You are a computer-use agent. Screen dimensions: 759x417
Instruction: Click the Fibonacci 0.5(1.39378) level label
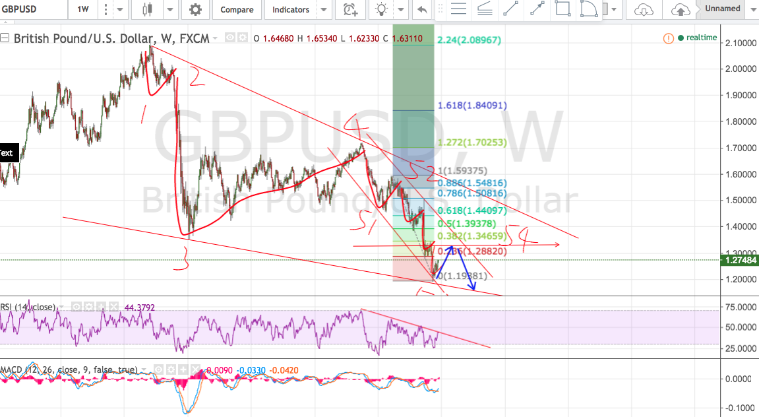tap(467, 224)
